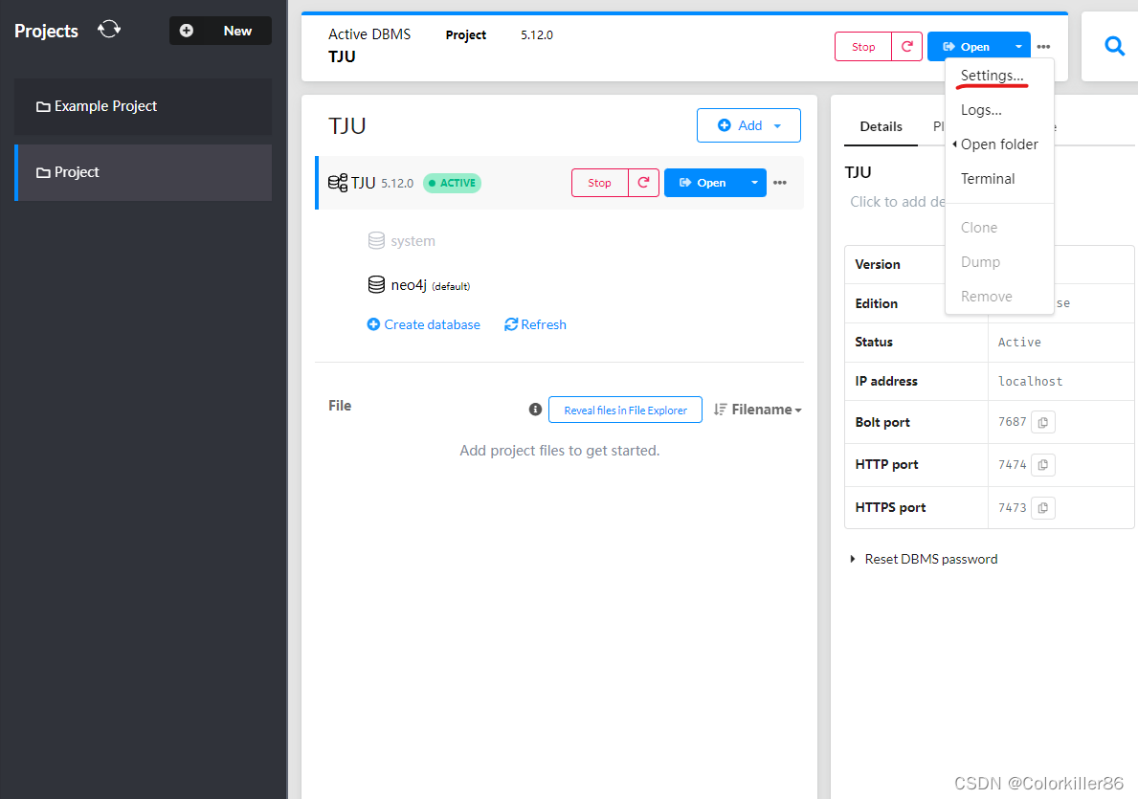Copy the HTTPS port using its copy icon

coord(1042,507)
